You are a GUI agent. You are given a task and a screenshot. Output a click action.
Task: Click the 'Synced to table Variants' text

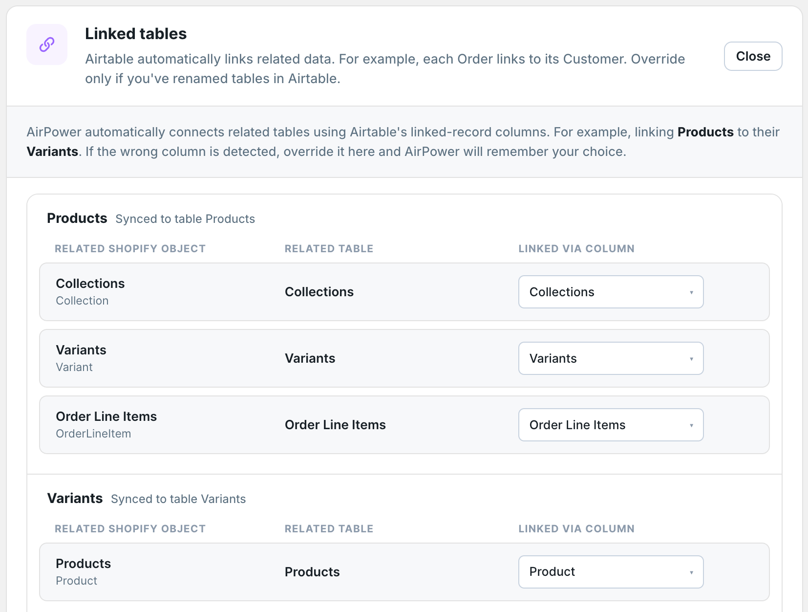[x=178, y=499]
